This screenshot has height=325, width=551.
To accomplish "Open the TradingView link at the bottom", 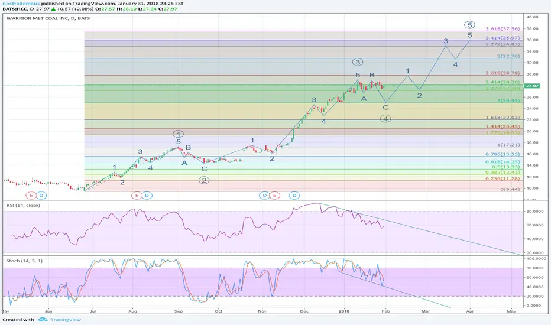I will pyautogui.click(x=66, y=319).
